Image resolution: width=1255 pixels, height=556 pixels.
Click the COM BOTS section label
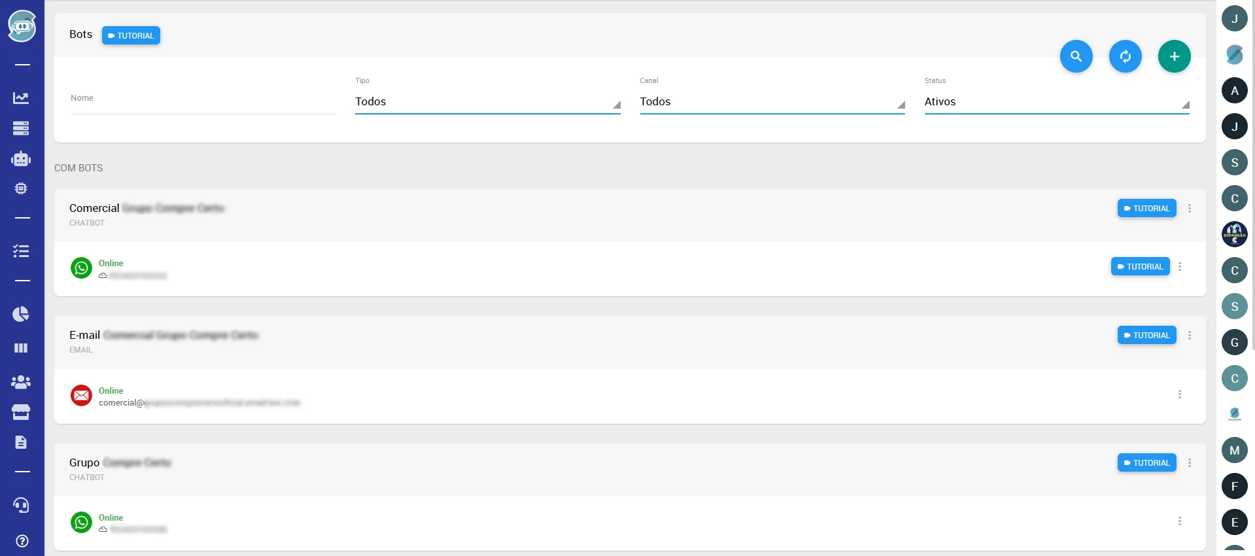click(78, 168)
